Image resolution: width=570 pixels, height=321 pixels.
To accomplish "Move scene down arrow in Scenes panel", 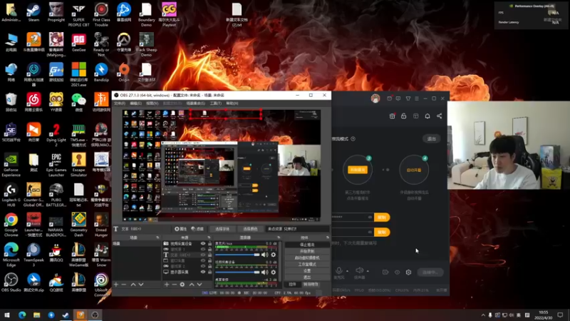I will [x=141, y=284].
